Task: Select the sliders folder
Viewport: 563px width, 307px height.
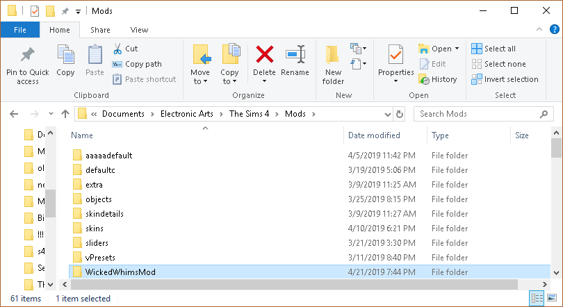Action: [309, 243]
